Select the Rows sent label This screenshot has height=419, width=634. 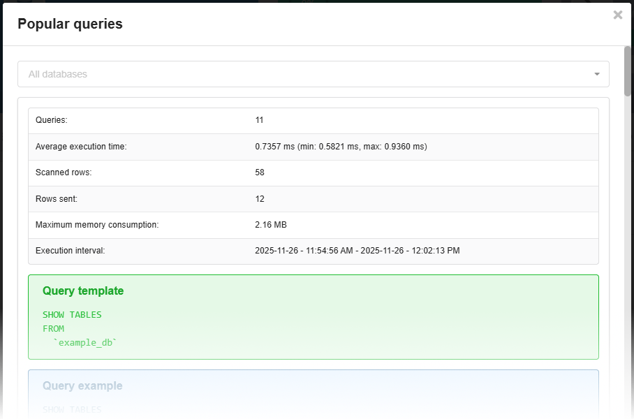57,199
